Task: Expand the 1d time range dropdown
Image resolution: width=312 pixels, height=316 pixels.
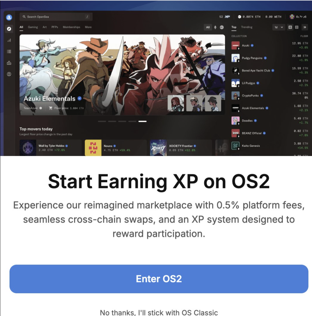Action: tap(279, 27)
